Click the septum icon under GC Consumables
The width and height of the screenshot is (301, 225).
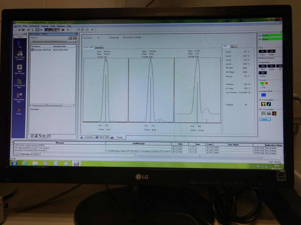263,104
